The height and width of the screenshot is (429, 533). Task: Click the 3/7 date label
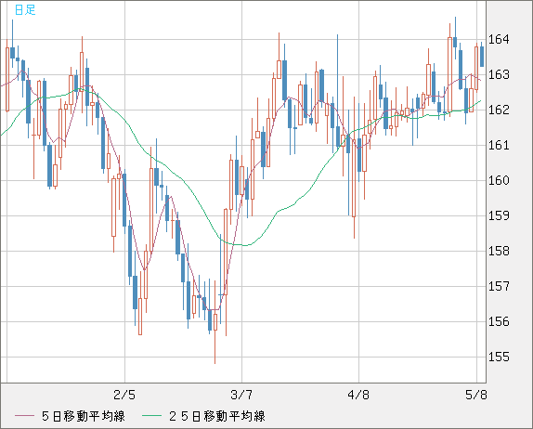pyautogui.click(x=241, y=395)
